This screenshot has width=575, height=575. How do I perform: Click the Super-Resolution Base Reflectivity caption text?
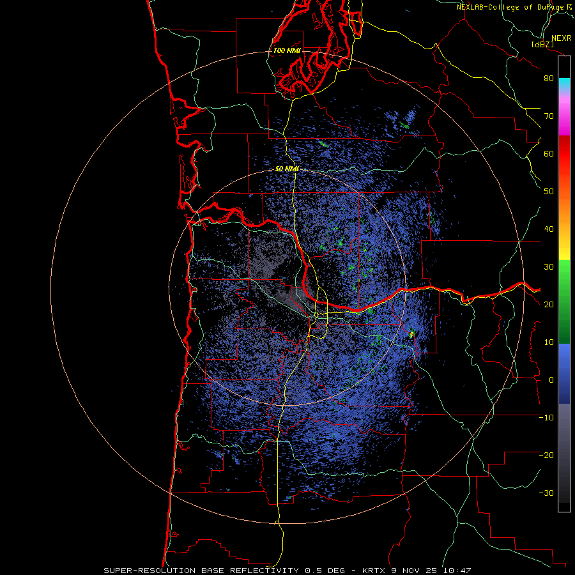[287, 571]
